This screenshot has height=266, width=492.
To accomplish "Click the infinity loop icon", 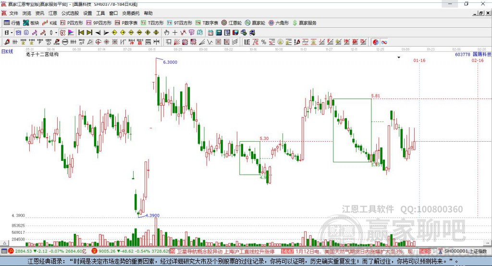I will pos(384,42).
